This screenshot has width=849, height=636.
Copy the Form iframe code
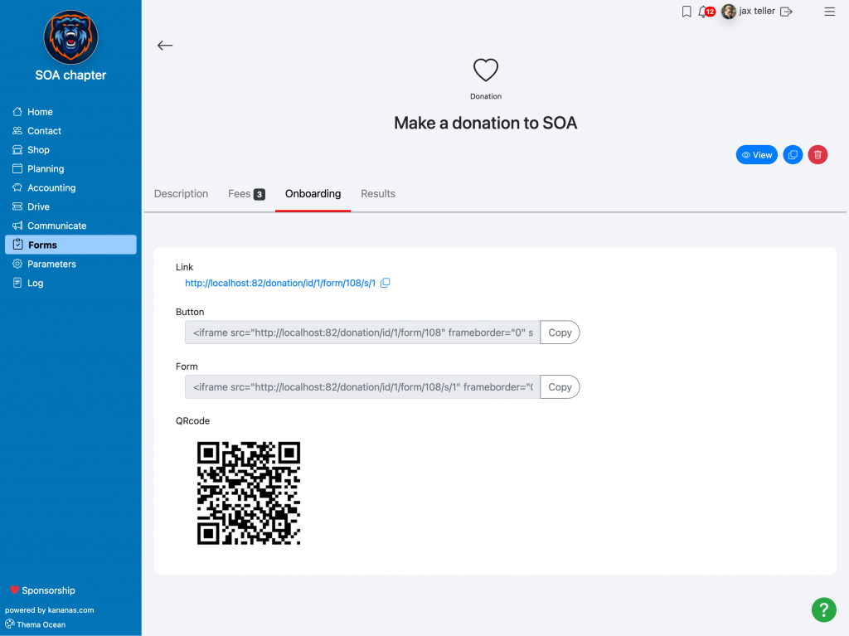coord(560,386)
